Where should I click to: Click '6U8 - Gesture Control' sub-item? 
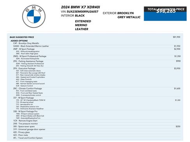coord(25,86)
